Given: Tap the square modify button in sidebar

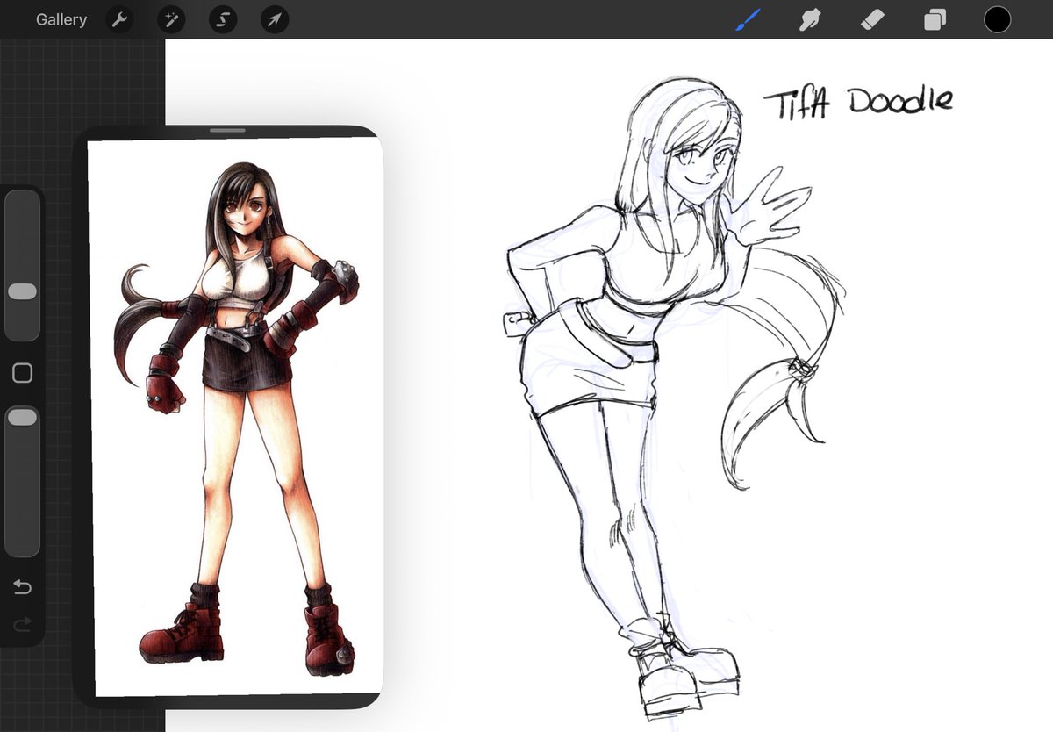Looking at the screenshot, I should point(23,373).
